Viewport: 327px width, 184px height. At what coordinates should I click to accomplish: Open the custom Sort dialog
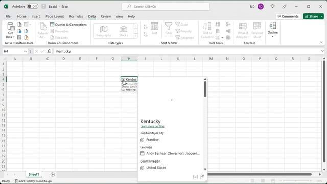coord(154,29)
